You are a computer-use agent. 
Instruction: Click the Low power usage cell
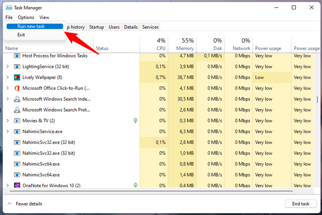272,77
